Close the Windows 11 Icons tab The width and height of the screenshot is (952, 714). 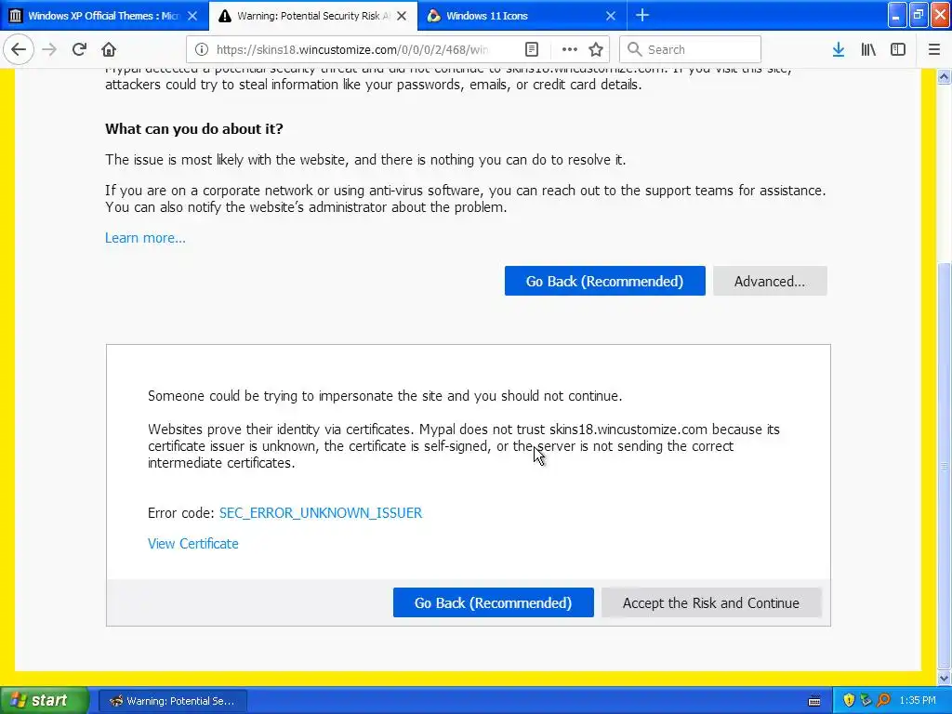[611, 16]
